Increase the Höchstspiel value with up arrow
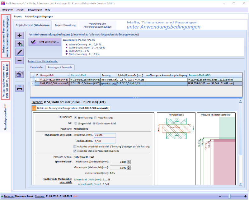This screenshot has width=249, height=200. click(x=129, y=161)
